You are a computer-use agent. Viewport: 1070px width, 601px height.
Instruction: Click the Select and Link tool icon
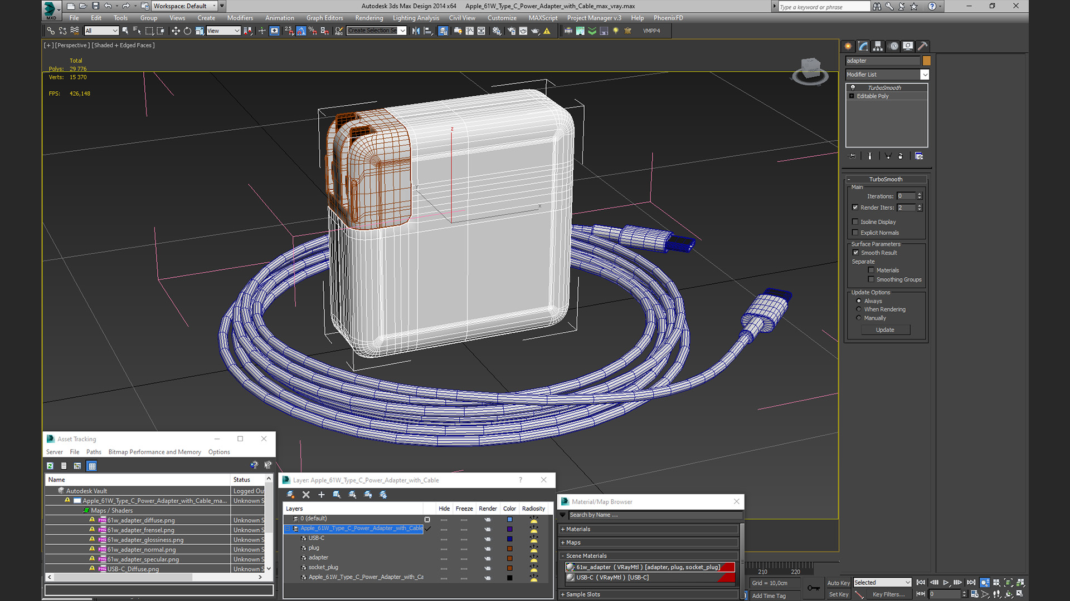pos(51,31)
